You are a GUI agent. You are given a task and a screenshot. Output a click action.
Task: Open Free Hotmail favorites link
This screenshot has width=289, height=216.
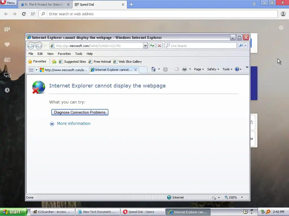pyautogui.click(x=100, y=62)
